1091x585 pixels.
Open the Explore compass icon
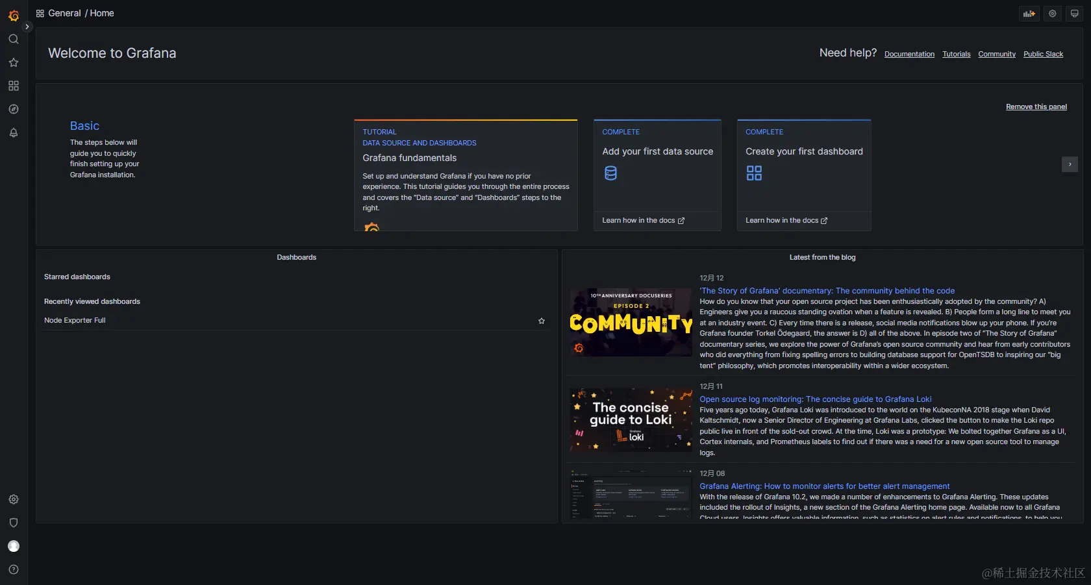[x=14, y=109]
